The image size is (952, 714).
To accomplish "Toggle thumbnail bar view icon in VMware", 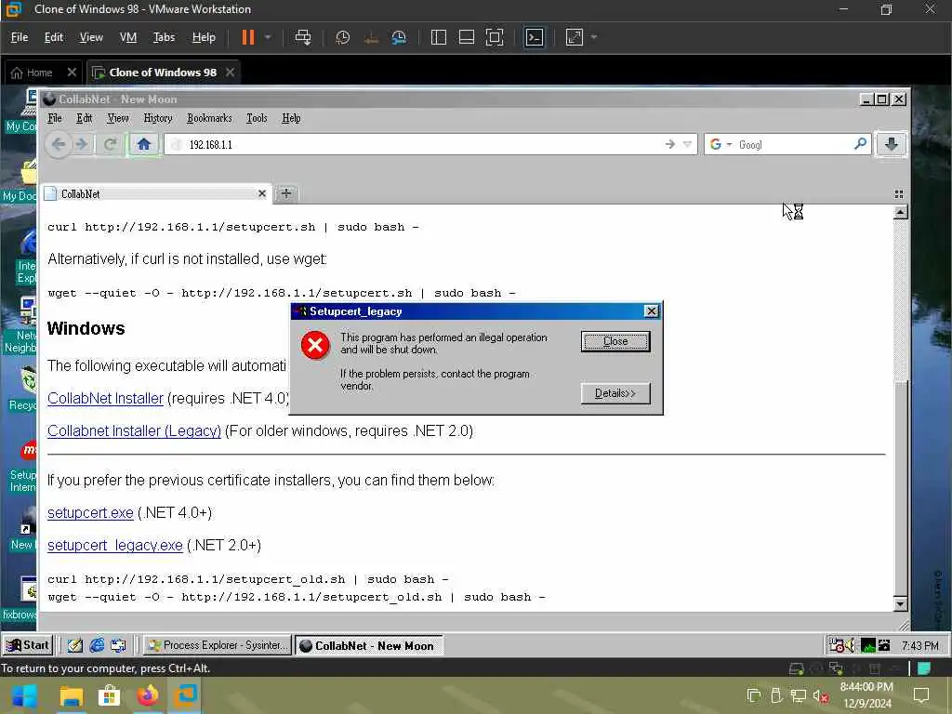I will click(467, 37).
